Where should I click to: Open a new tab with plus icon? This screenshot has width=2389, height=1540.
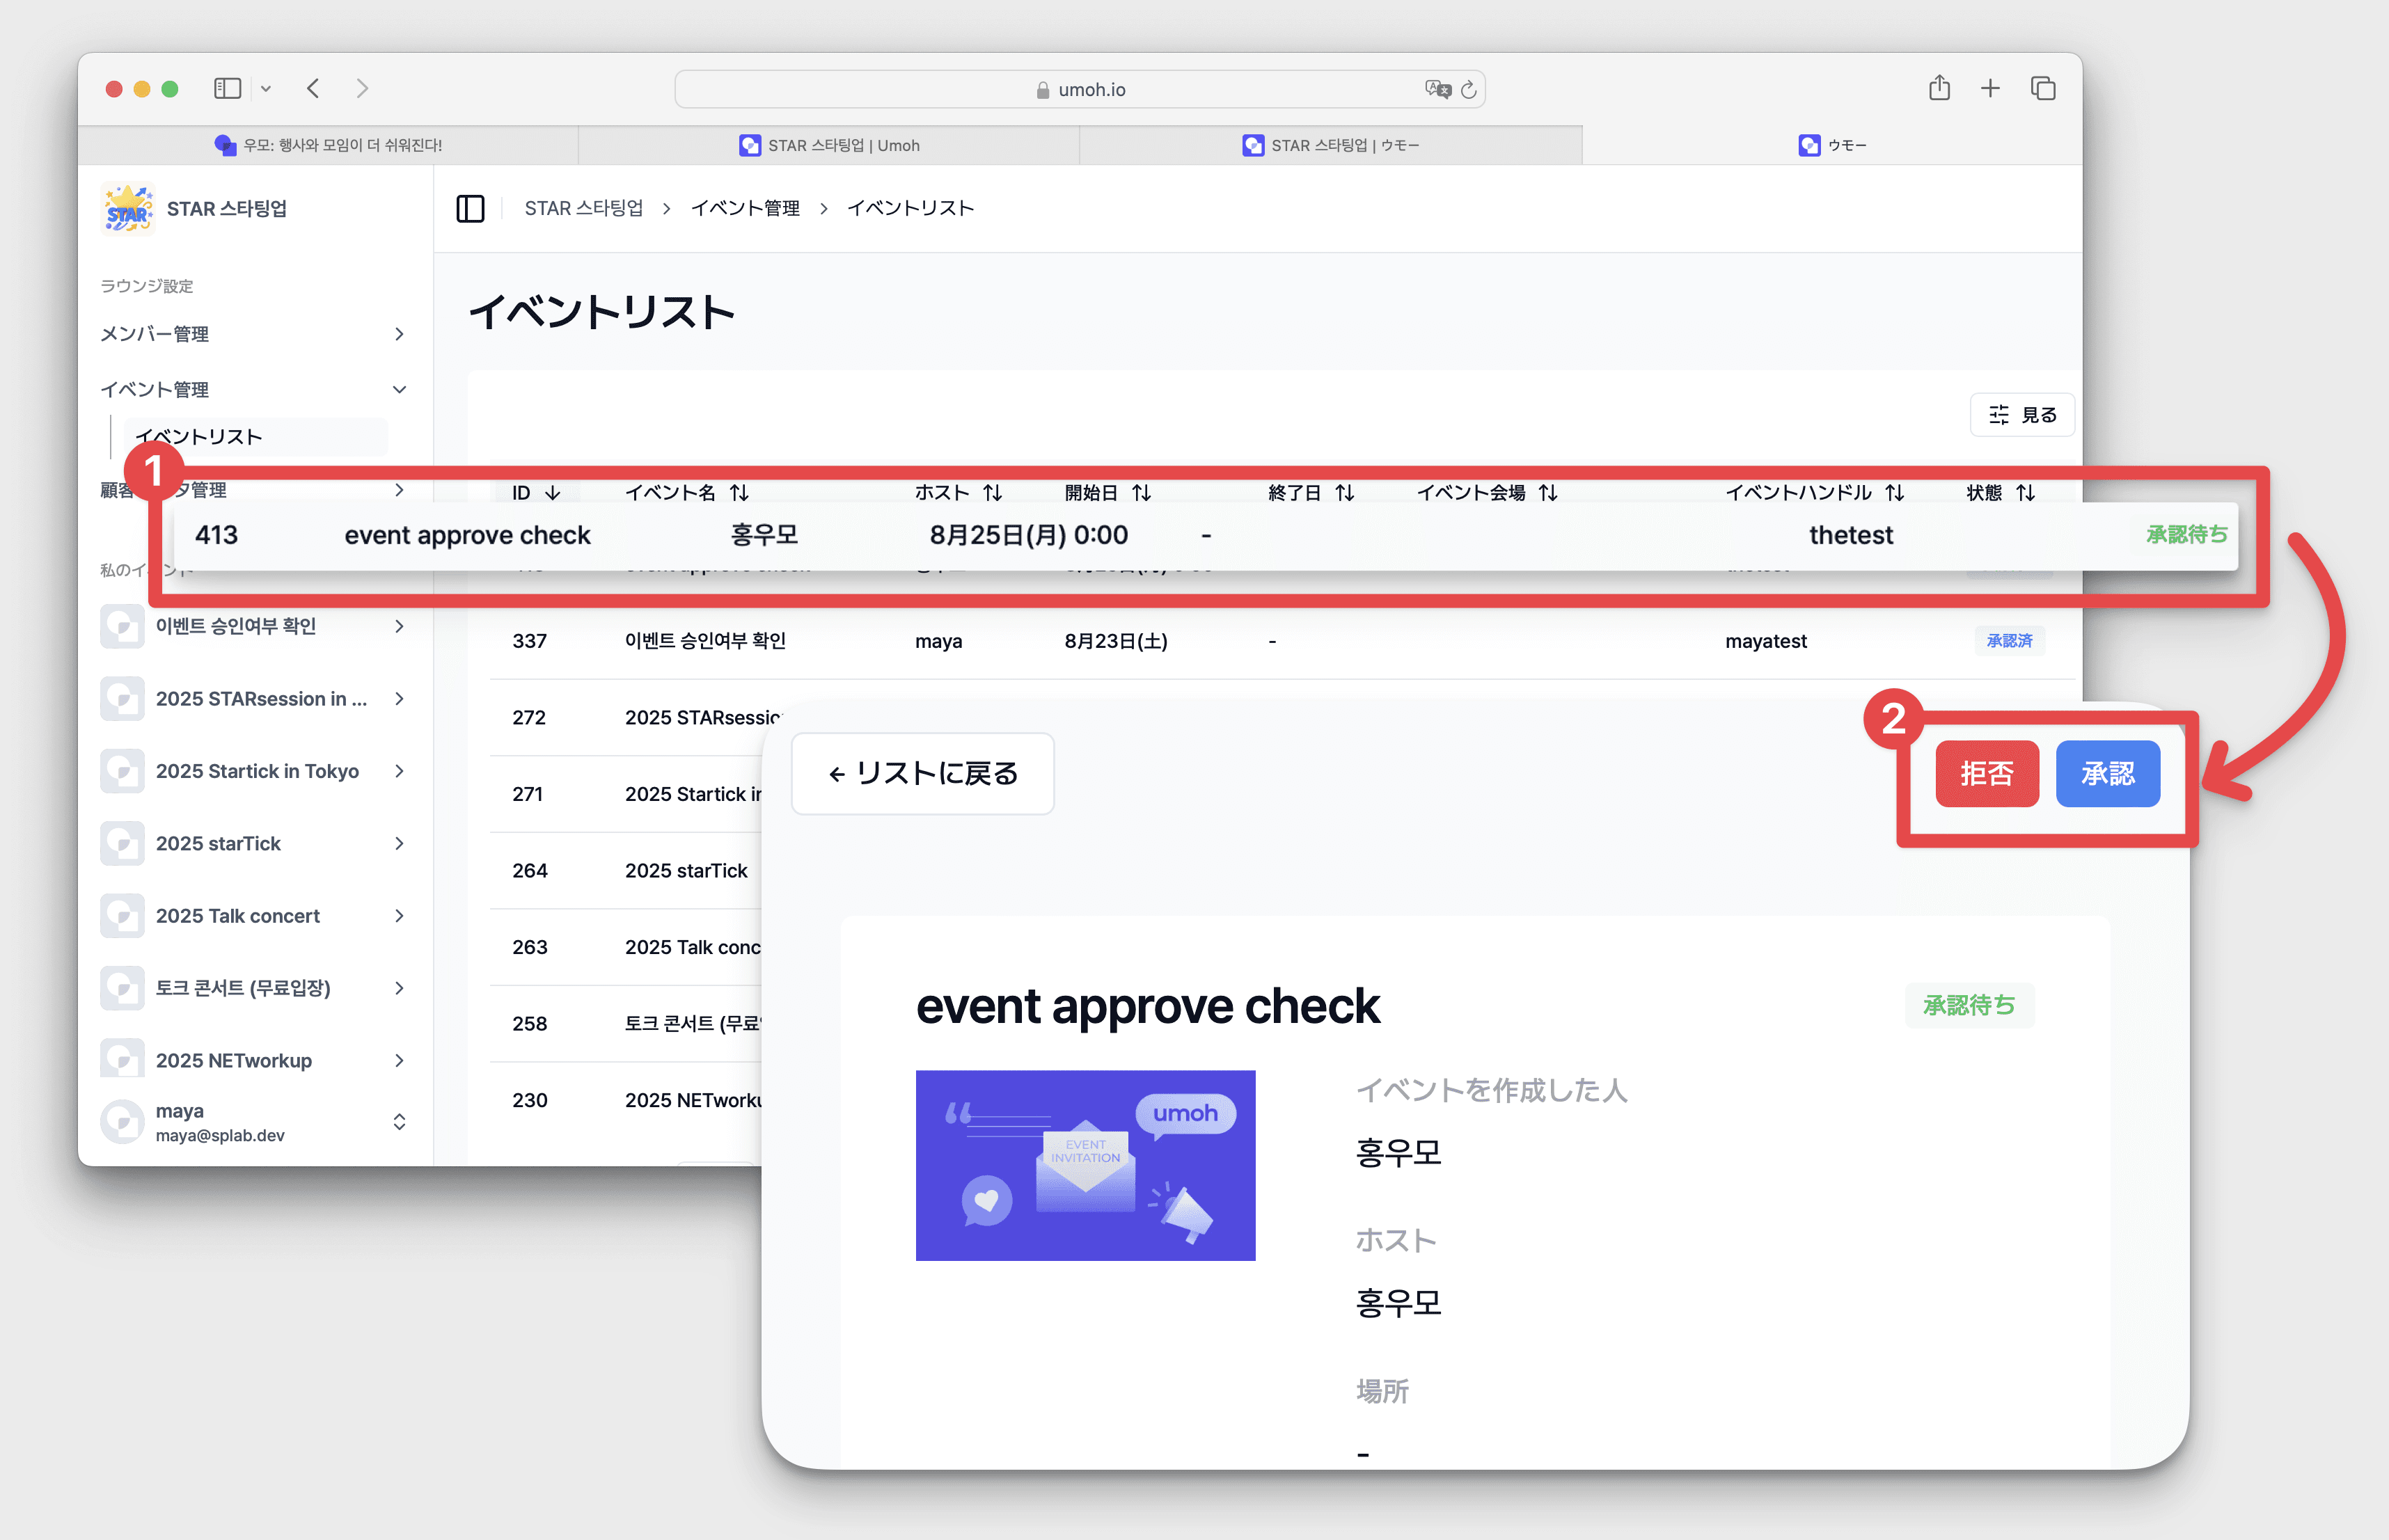pos(1990,88)
